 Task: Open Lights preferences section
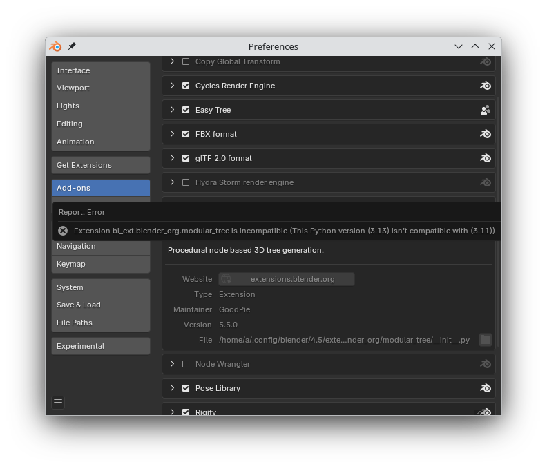coord(101,106)
